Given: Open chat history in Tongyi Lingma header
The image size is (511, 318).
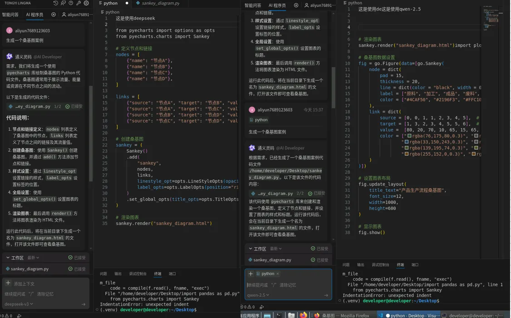Looking at the screenshot, I should (x=56, y=3).
